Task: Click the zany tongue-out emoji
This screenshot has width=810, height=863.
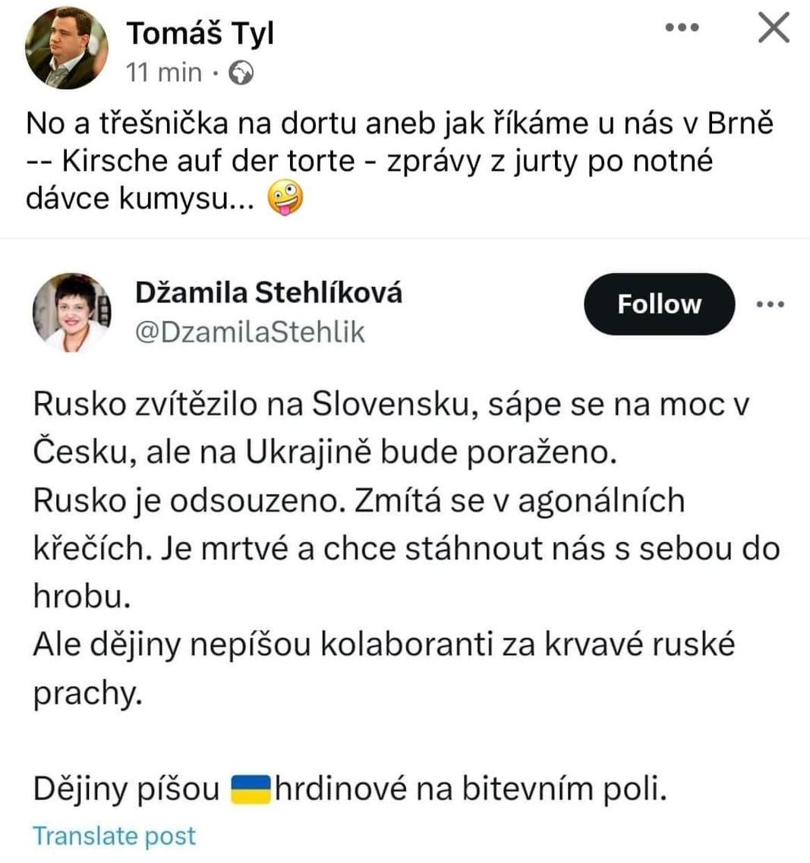Action: [x=285, y=197]
